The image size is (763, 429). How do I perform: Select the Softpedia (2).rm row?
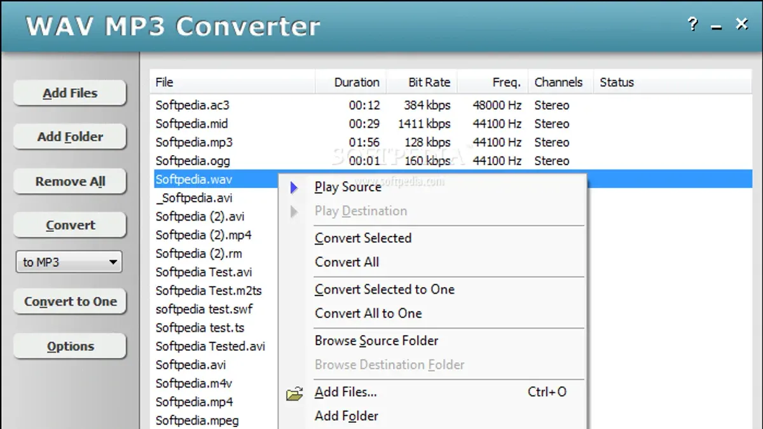point(198,253)
